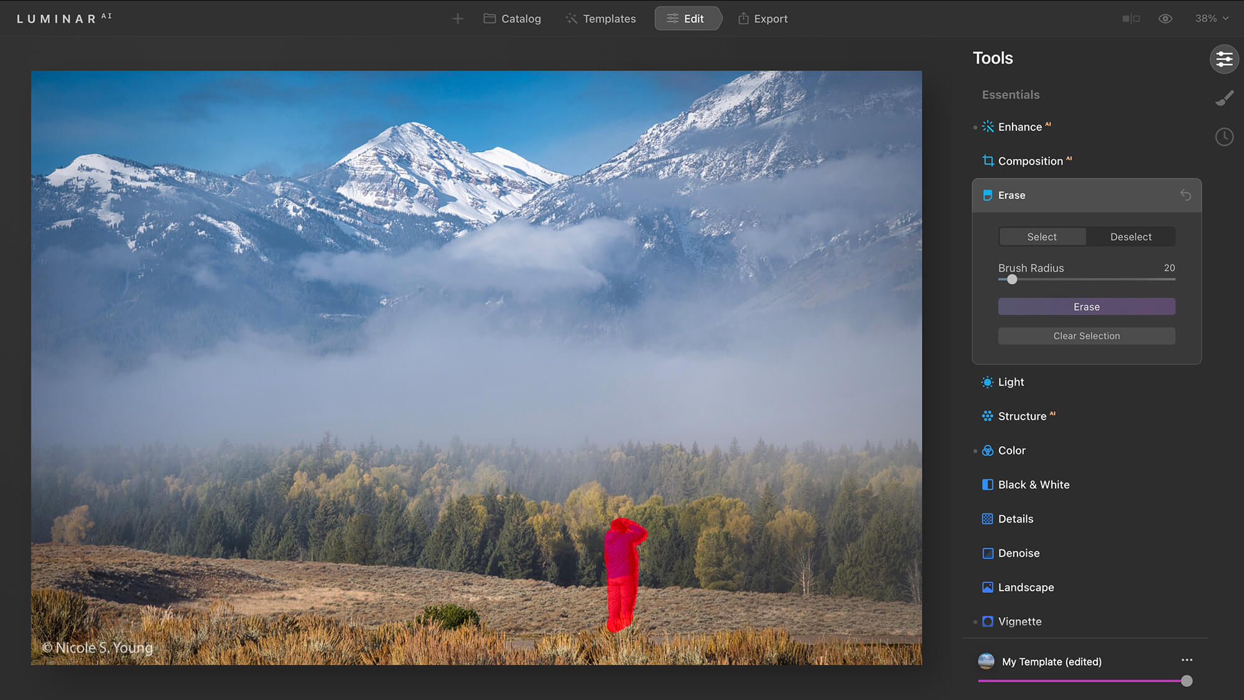Click the Brush Radius slider handle

pos(1012,279)
